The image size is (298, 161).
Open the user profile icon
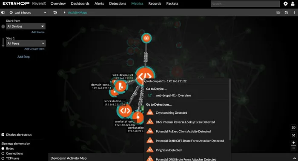pyautogui.click(x=293, y=3)
